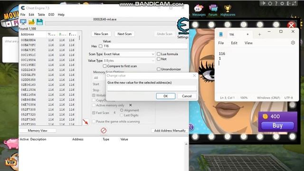The image size is (304, 171).
Task: Enable Pause the game while scanning
Action: [x=94, y=122]
